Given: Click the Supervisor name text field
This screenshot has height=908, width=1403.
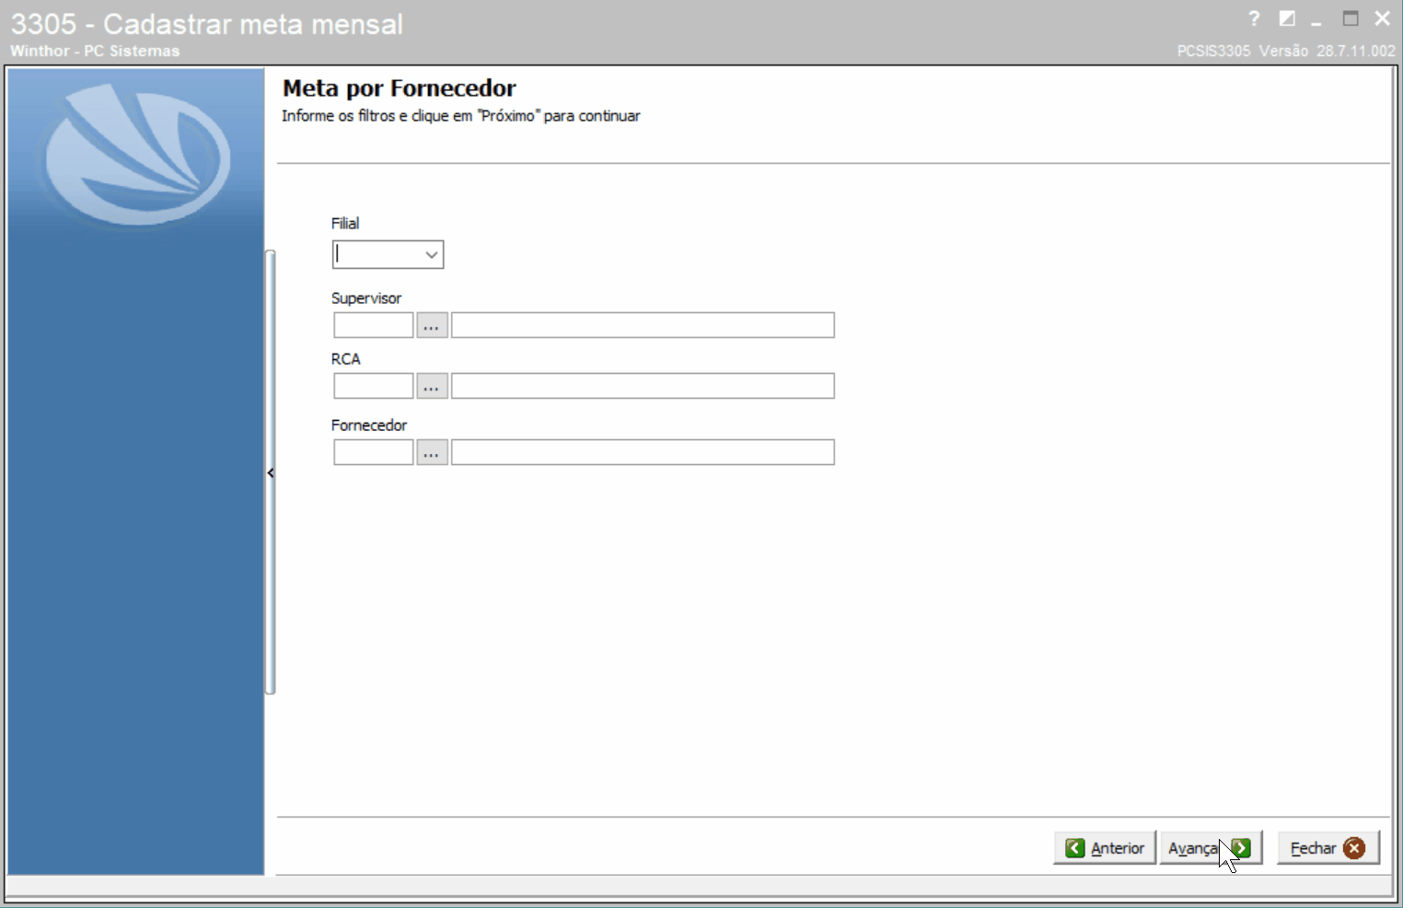Looking at the screenshot, I should tap(643, 325).
